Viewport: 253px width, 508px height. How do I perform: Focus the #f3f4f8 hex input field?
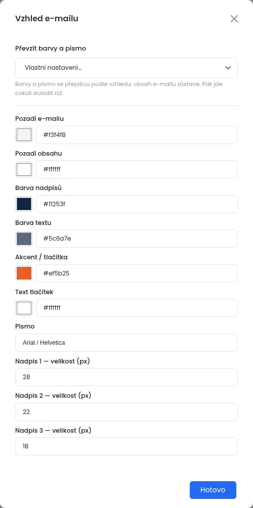coord(137,135)
